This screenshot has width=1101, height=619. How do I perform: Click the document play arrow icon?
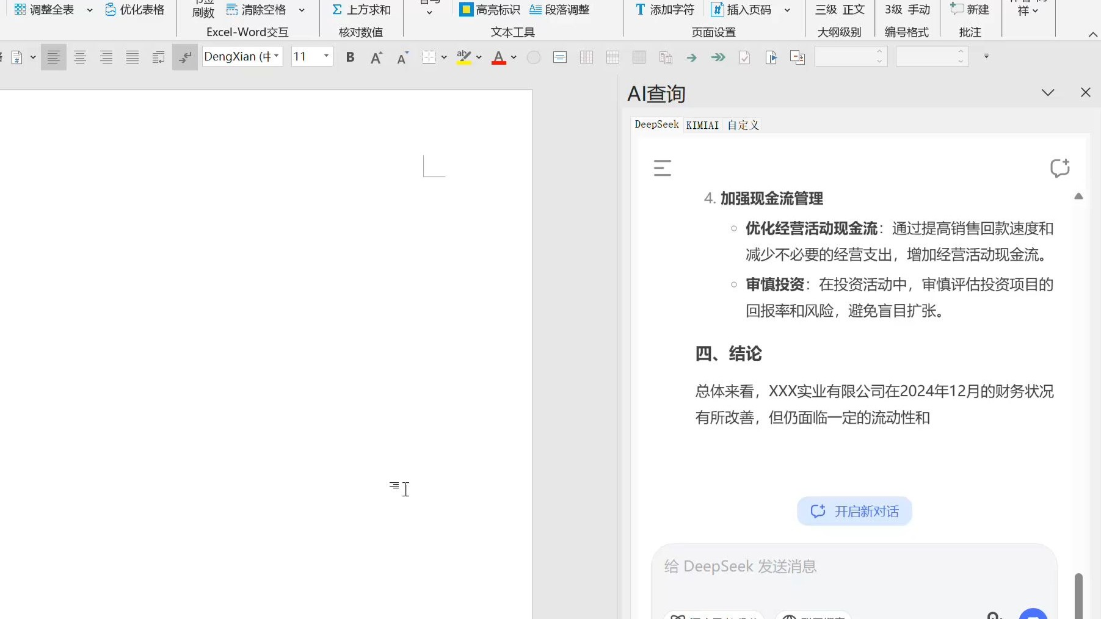pyautogui.click(x=771, y=57)
